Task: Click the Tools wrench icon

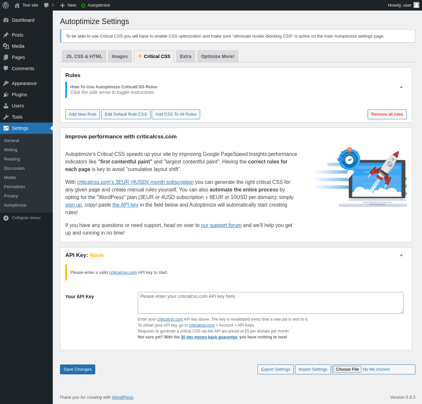Action: pos(6,117)
